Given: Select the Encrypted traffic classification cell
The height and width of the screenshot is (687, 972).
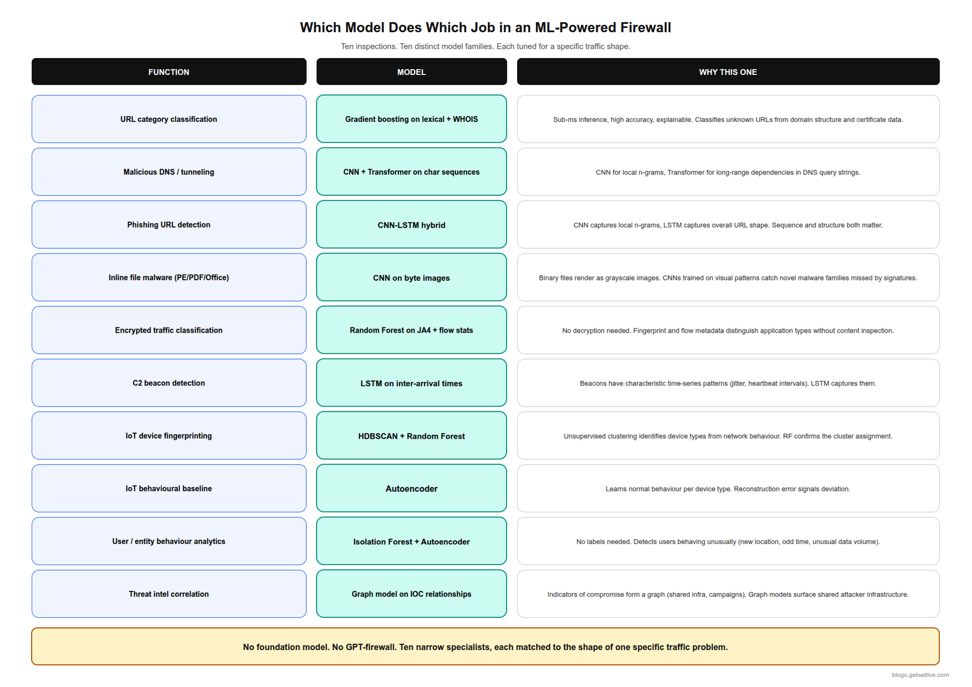Looking at the screenshot, I should tap(169, 330).
